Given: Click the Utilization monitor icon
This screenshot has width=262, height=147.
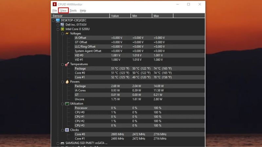Looking at the screenshot, I should (67, 104).
